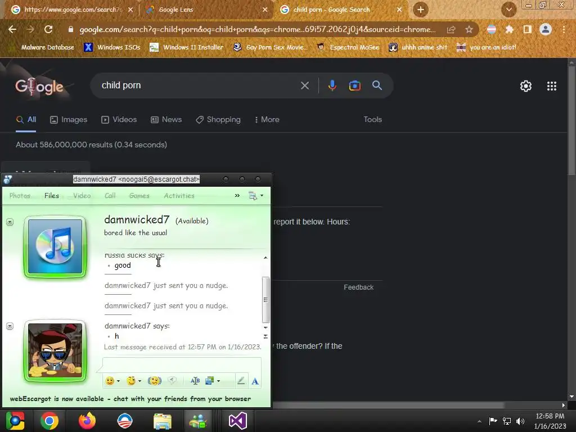
Task: Open the Call item in messenger toolbar
Action: [110, 196]
